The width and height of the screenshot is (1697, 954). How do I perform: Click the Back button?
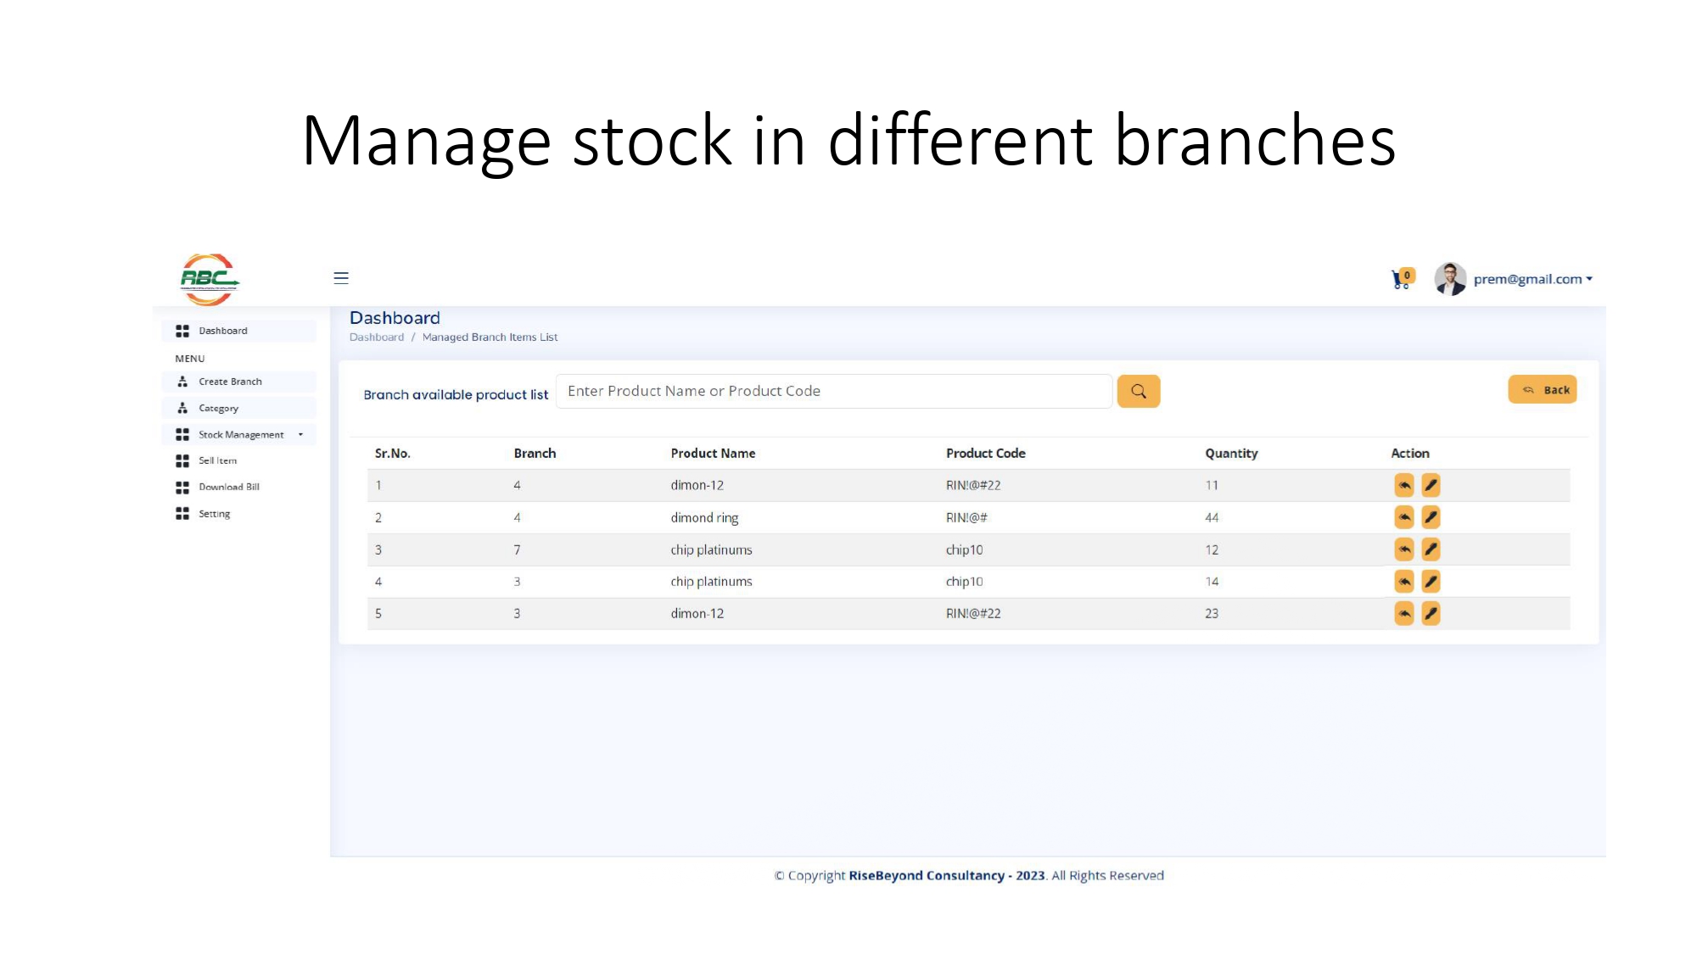1542,390
